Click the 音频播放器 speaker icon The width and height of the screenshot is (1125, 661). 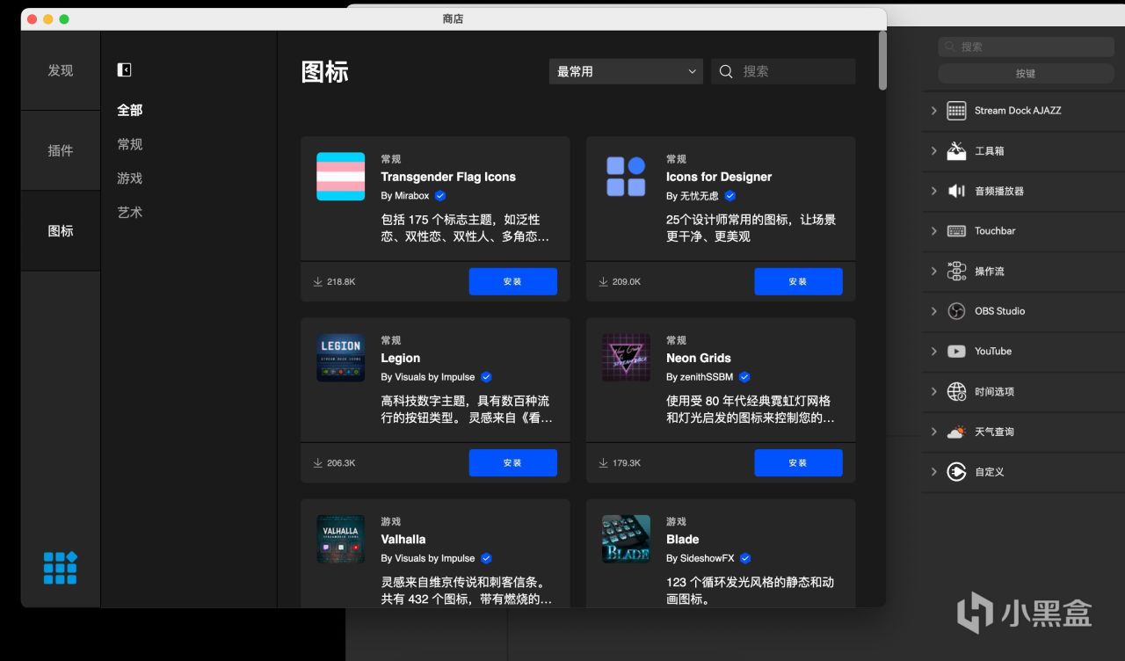(956, 191)
